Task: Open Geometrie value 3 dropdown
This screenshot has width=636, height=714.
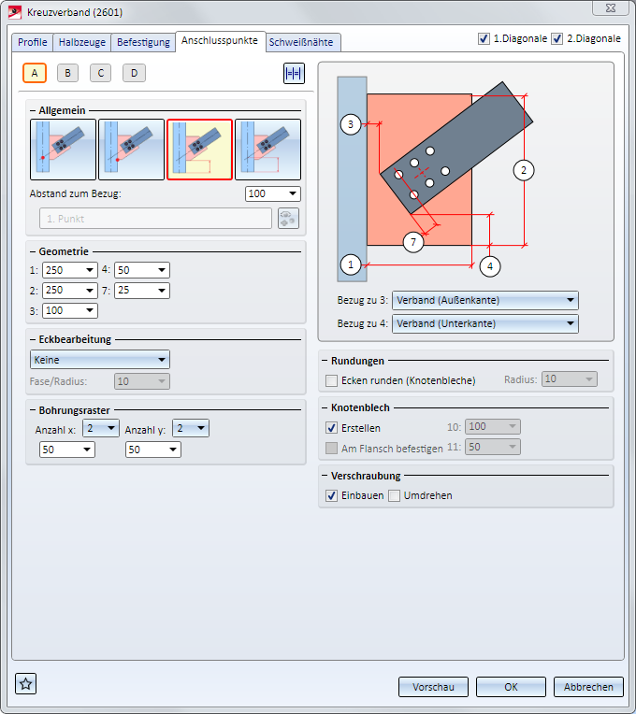Action: click(x=70, y=310)
